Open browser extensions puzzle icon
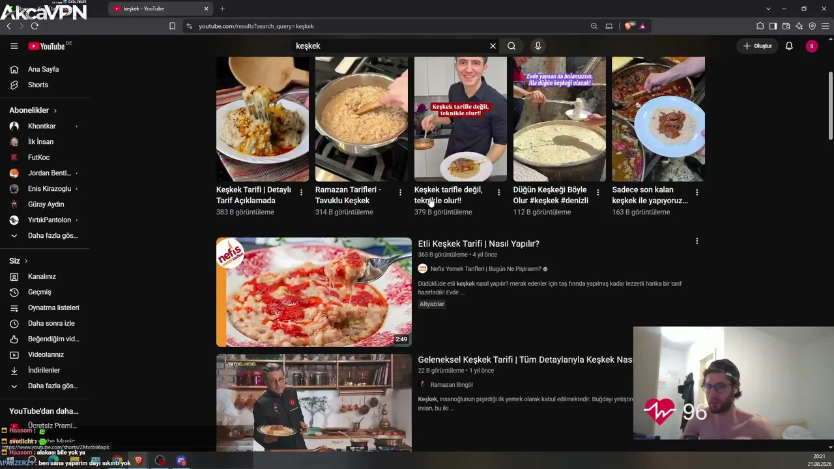This screenshot has width=834, height=469. (x=760, y=26)
